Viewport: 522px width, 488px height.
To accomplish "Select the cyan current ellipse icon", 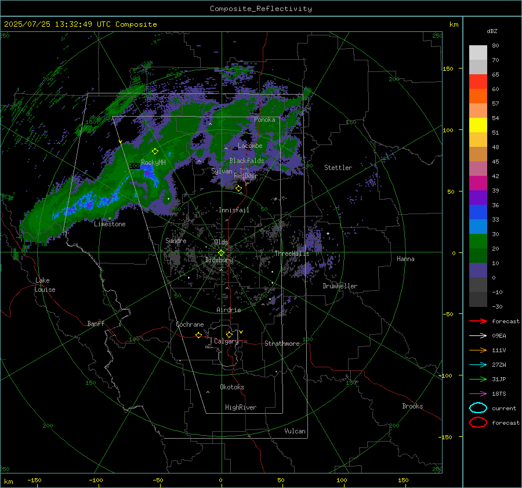I will point(478,408).
